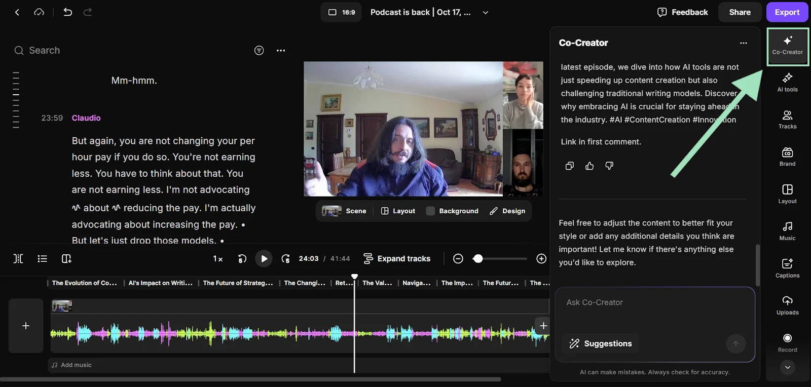Click the thumbs up icon on response
Image resolution: width=811 pixels, height=387 pixels.
coord(589,166)
